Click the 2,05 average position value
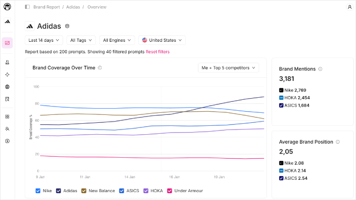The height and width of the screenshot is (200, 356). [x=286, y=151]
